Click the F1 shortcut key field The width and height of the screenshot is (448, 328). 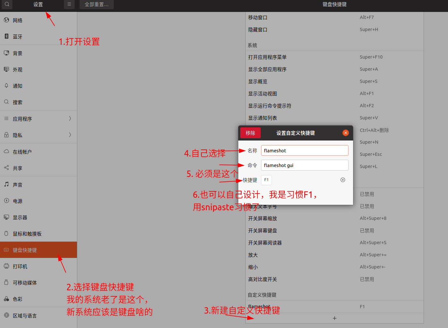coord(266,180)
